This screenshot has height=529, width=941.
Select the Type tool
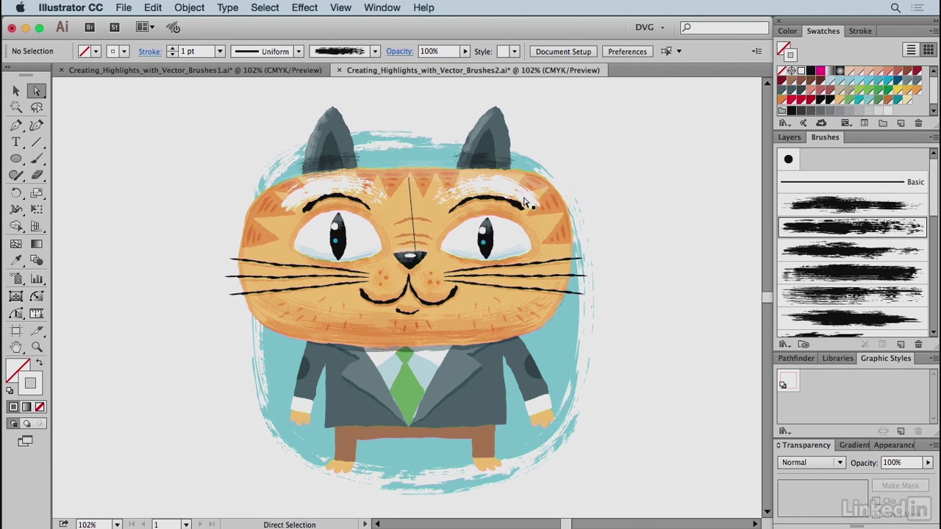click(16, 142)
